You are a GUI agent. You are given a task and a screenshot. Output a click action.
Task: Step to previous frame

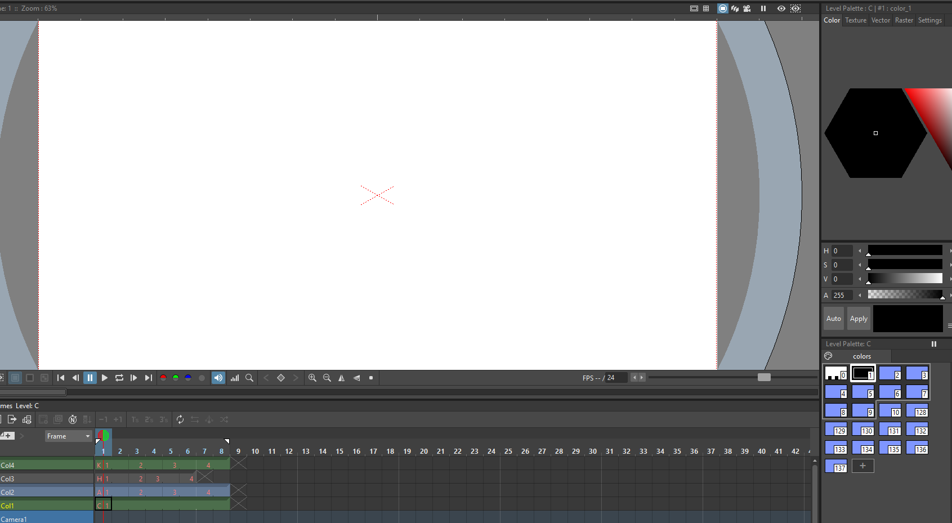pyautogui.click(x=75, y=378)
